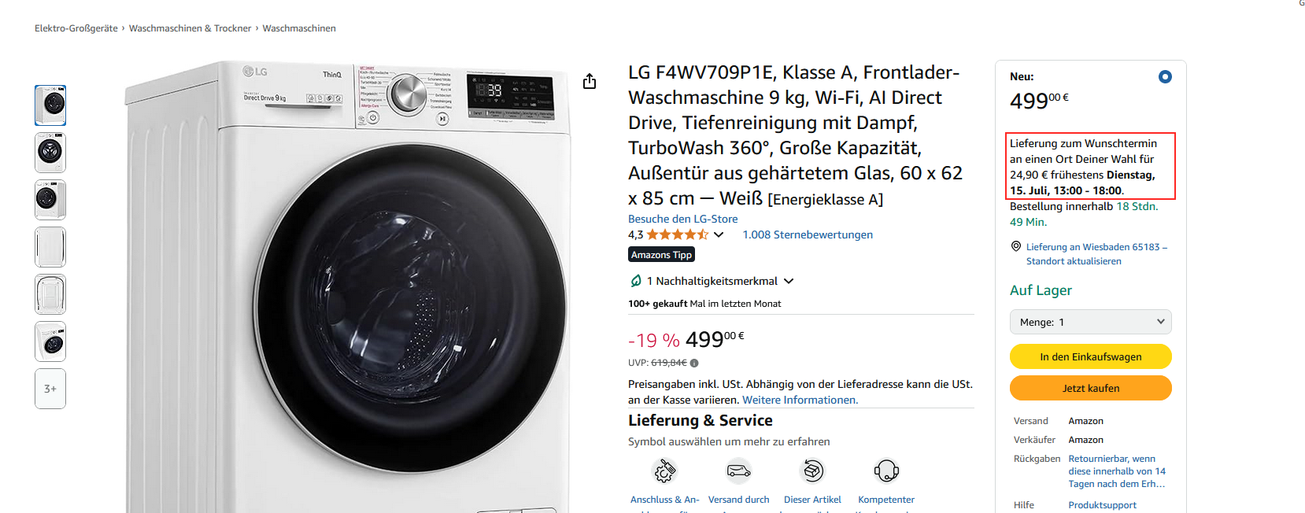
Task: Select the Neu offer radio button
Action: pos(1165,76)
